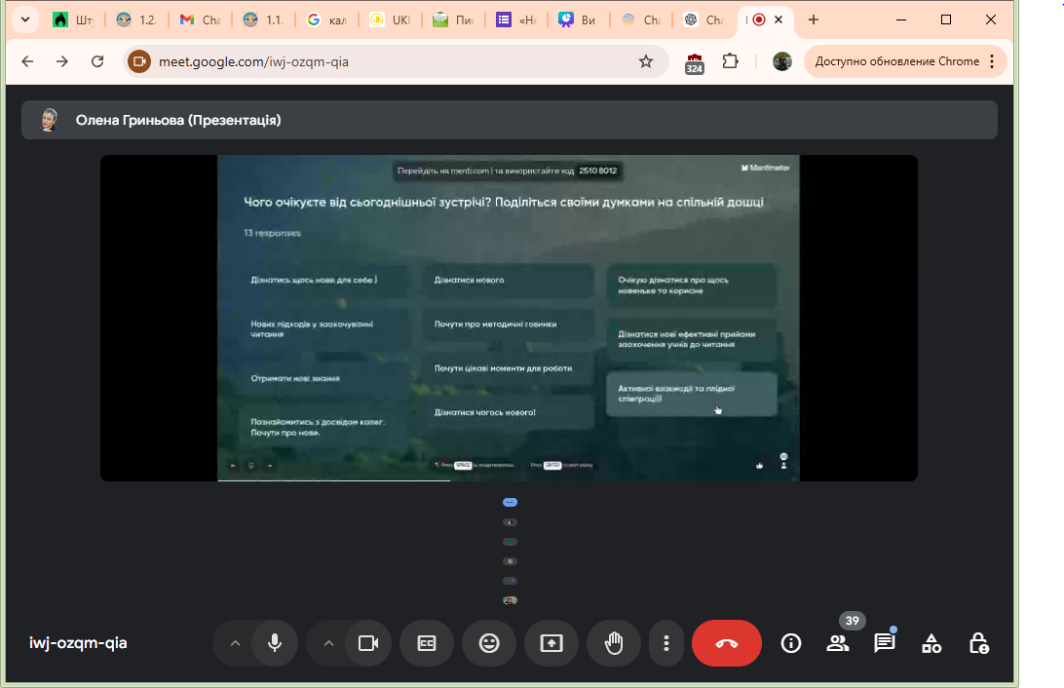Screen dimensions: 1064x688
Task: Expand camera video settings arrow
Action: click(x=328, y=643)
